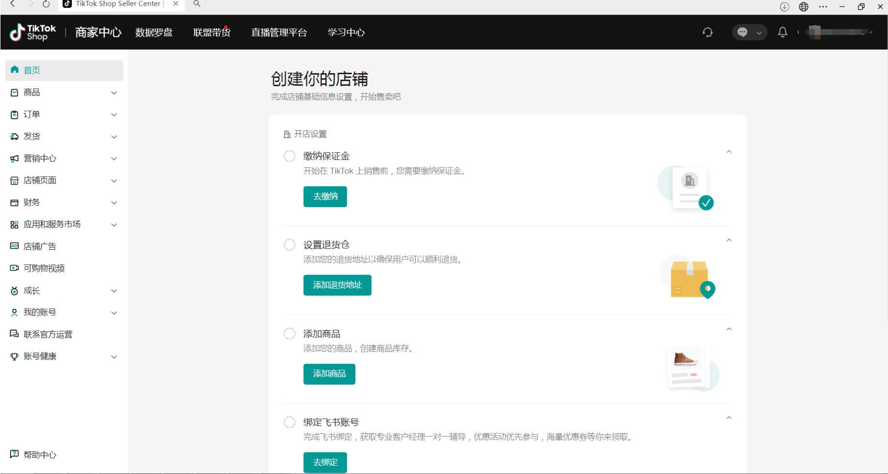This screenshot has width=888, height=474.
Task: Open the 联盟带货 top menu
Action: 212,33
